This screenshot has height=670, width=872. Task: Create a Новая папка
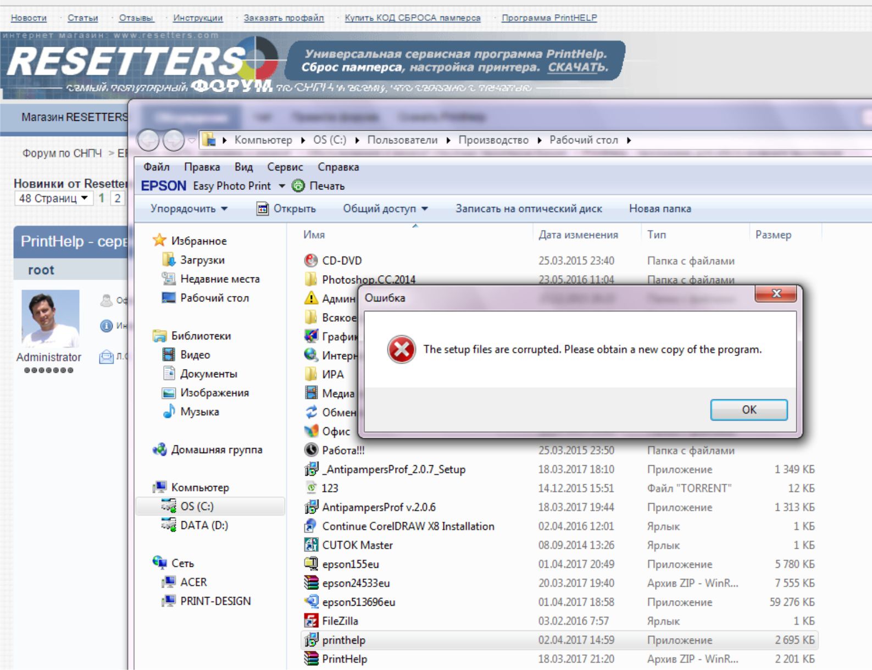(660, 209)
